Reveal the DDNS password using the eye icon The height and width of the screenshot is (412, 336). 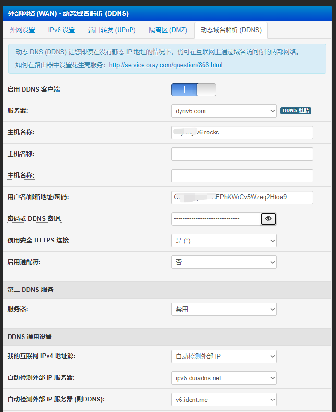268,218
